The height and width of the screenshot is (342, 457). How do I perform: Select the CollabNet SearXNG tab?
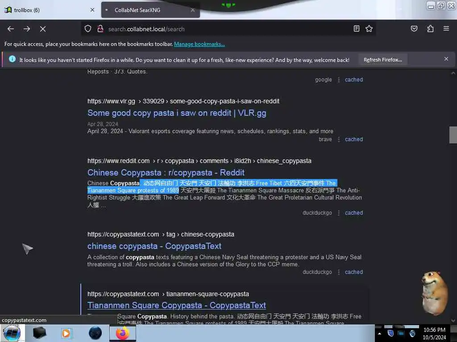pyautogui.click(x=150, y=10)
